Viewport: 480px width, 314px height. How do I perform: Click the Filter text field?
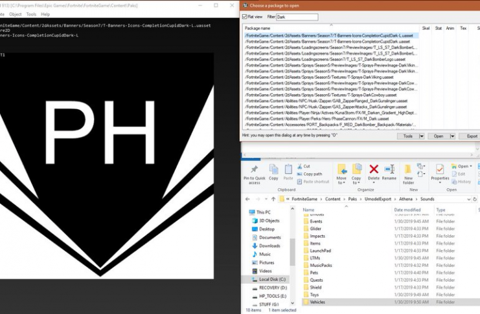(x=297, y=17)
